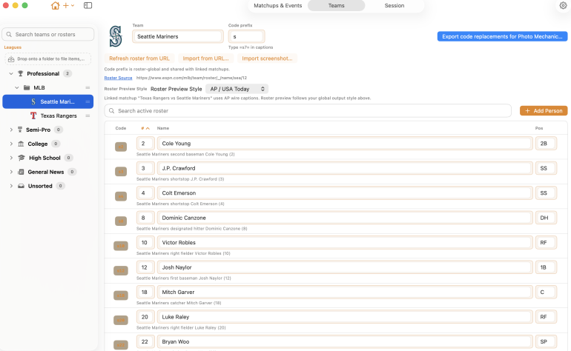The height and width of the screenshot is (351, 571).
Task: Click the caption text for Victor Robles
Action: pyautogui.click(x=183, y=253)
